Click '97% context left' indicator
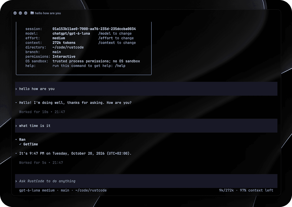292x207 pixels. (256, 190)
